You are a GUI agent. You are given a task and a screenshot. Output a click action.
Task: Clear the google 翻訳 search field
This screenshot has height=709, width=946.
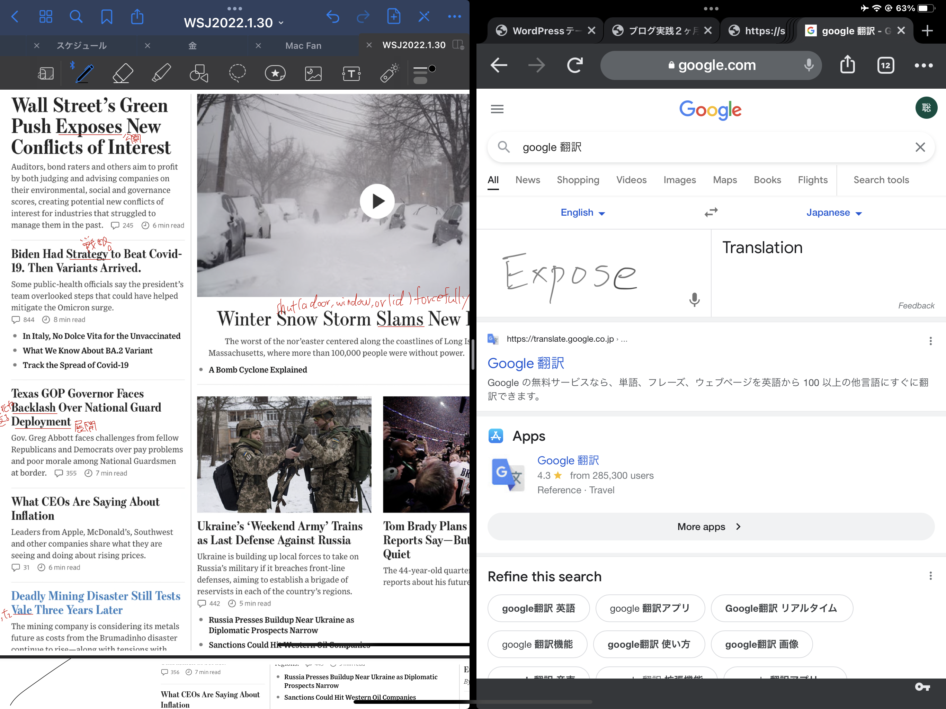coord(920,147)
